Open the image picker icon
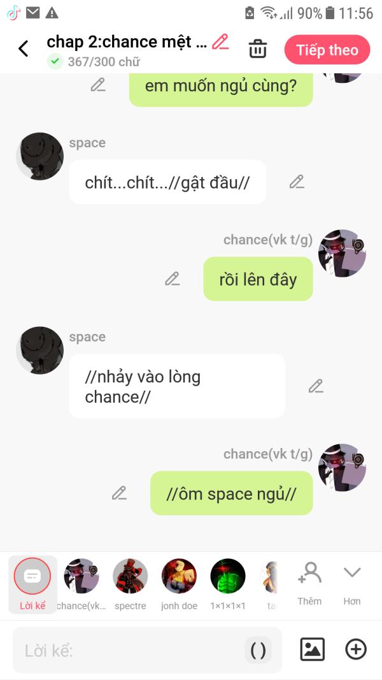This screenshot has width=382, height=680. (x=312, y=649)
